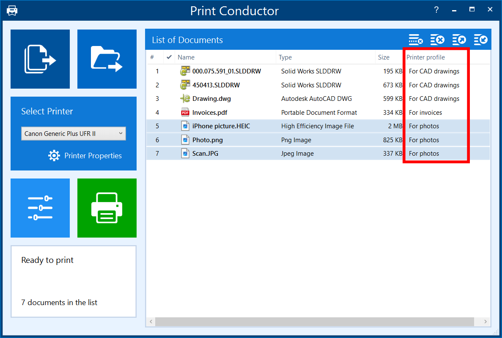This screenshot has width=502, height=338.
Task: Open the Settings sliders tile
Action: (x=40, y=208)
